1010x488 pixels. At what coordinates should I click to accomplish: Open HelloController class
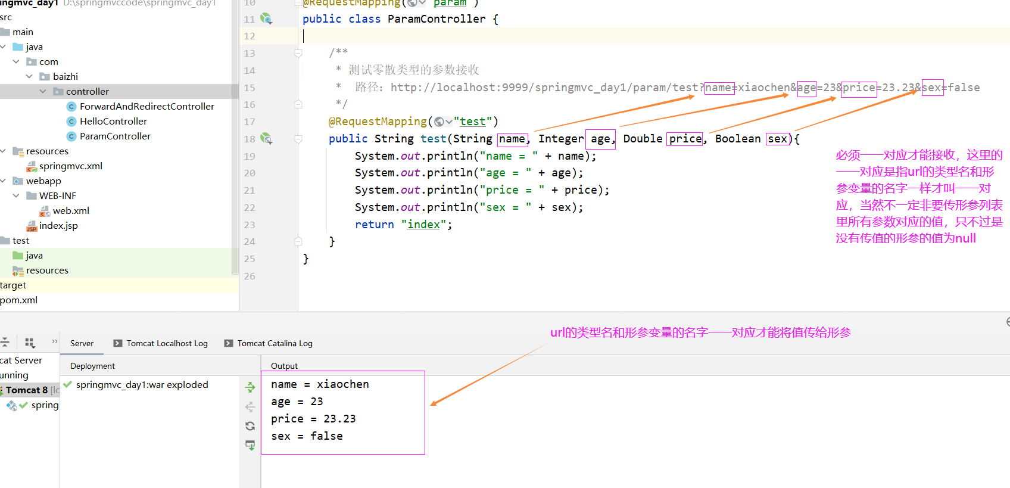point(113,121)
